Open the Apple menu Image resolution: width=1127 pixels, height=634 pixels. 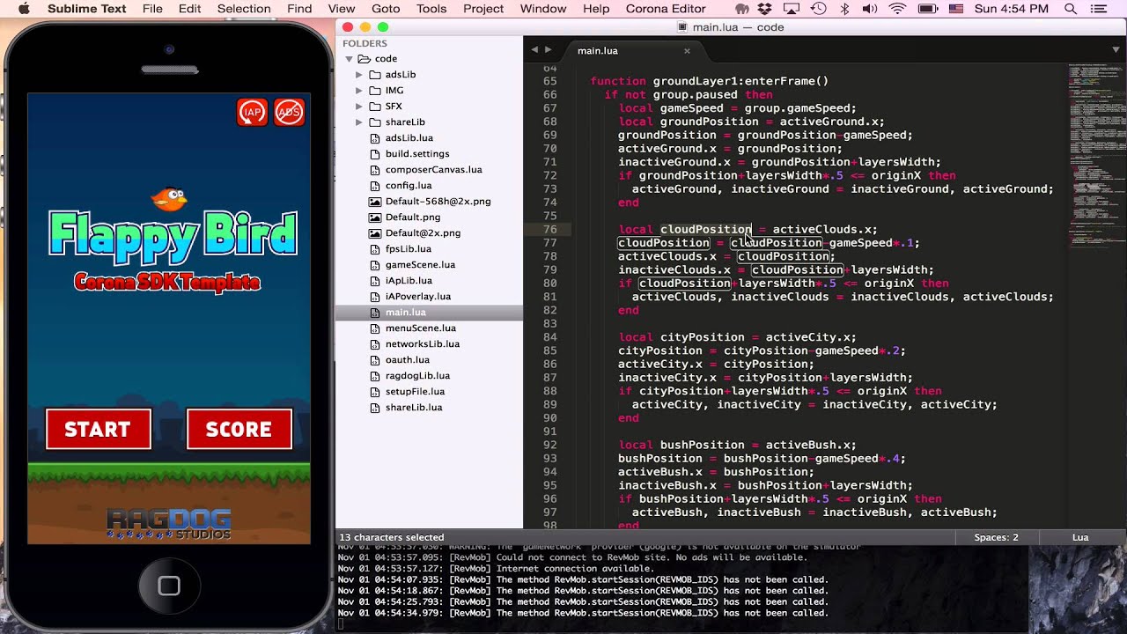point(24,9)
